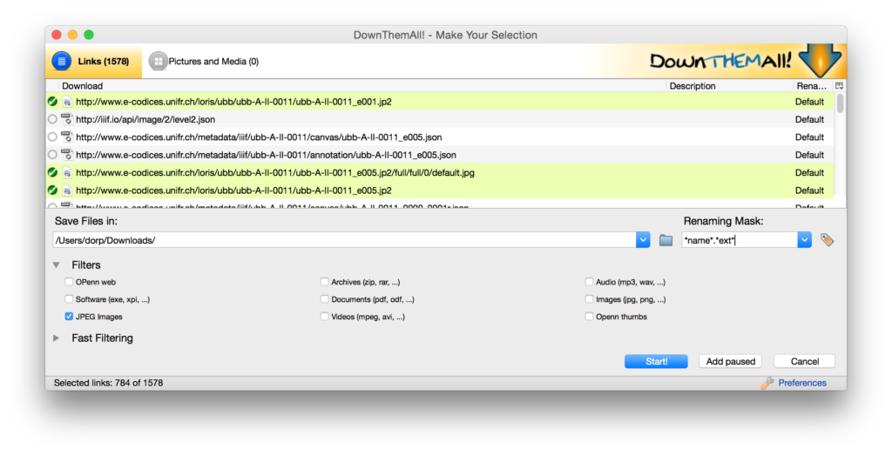This screenshot has width=892, height=455.
Task: Click Default rename value for e001.jp2 row
Action: pyautogui.click(x=809, y=102)
